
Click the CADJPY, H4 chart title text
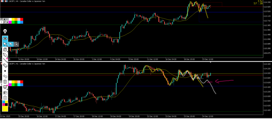point(27,1)
